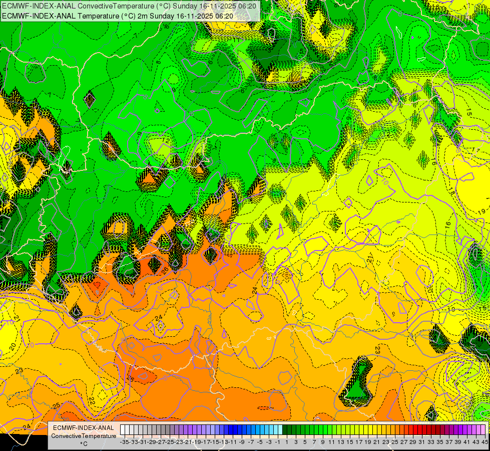This screenshot has width=490, height=451.
Task: Click the legend 'ConvectiveTemperature' caption
Action: (x=84, y=436)
